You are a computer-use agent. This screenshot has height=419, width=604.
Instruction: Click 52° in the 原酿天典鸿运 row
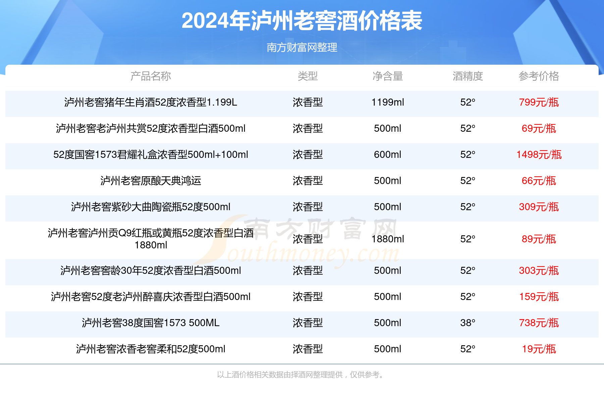click(468, 181)
